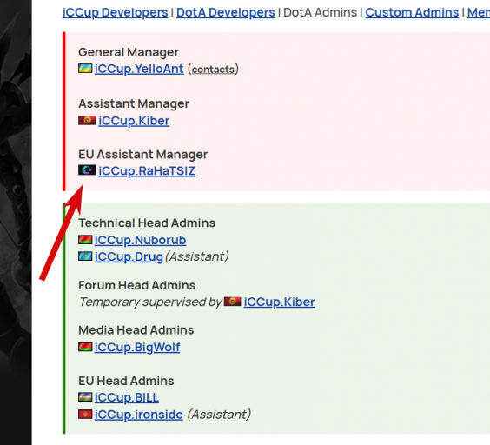The height and width of the screenshot is (445, 490).
Task: Open iCCup.ironside profile link
Action: (x=139, y=415)
